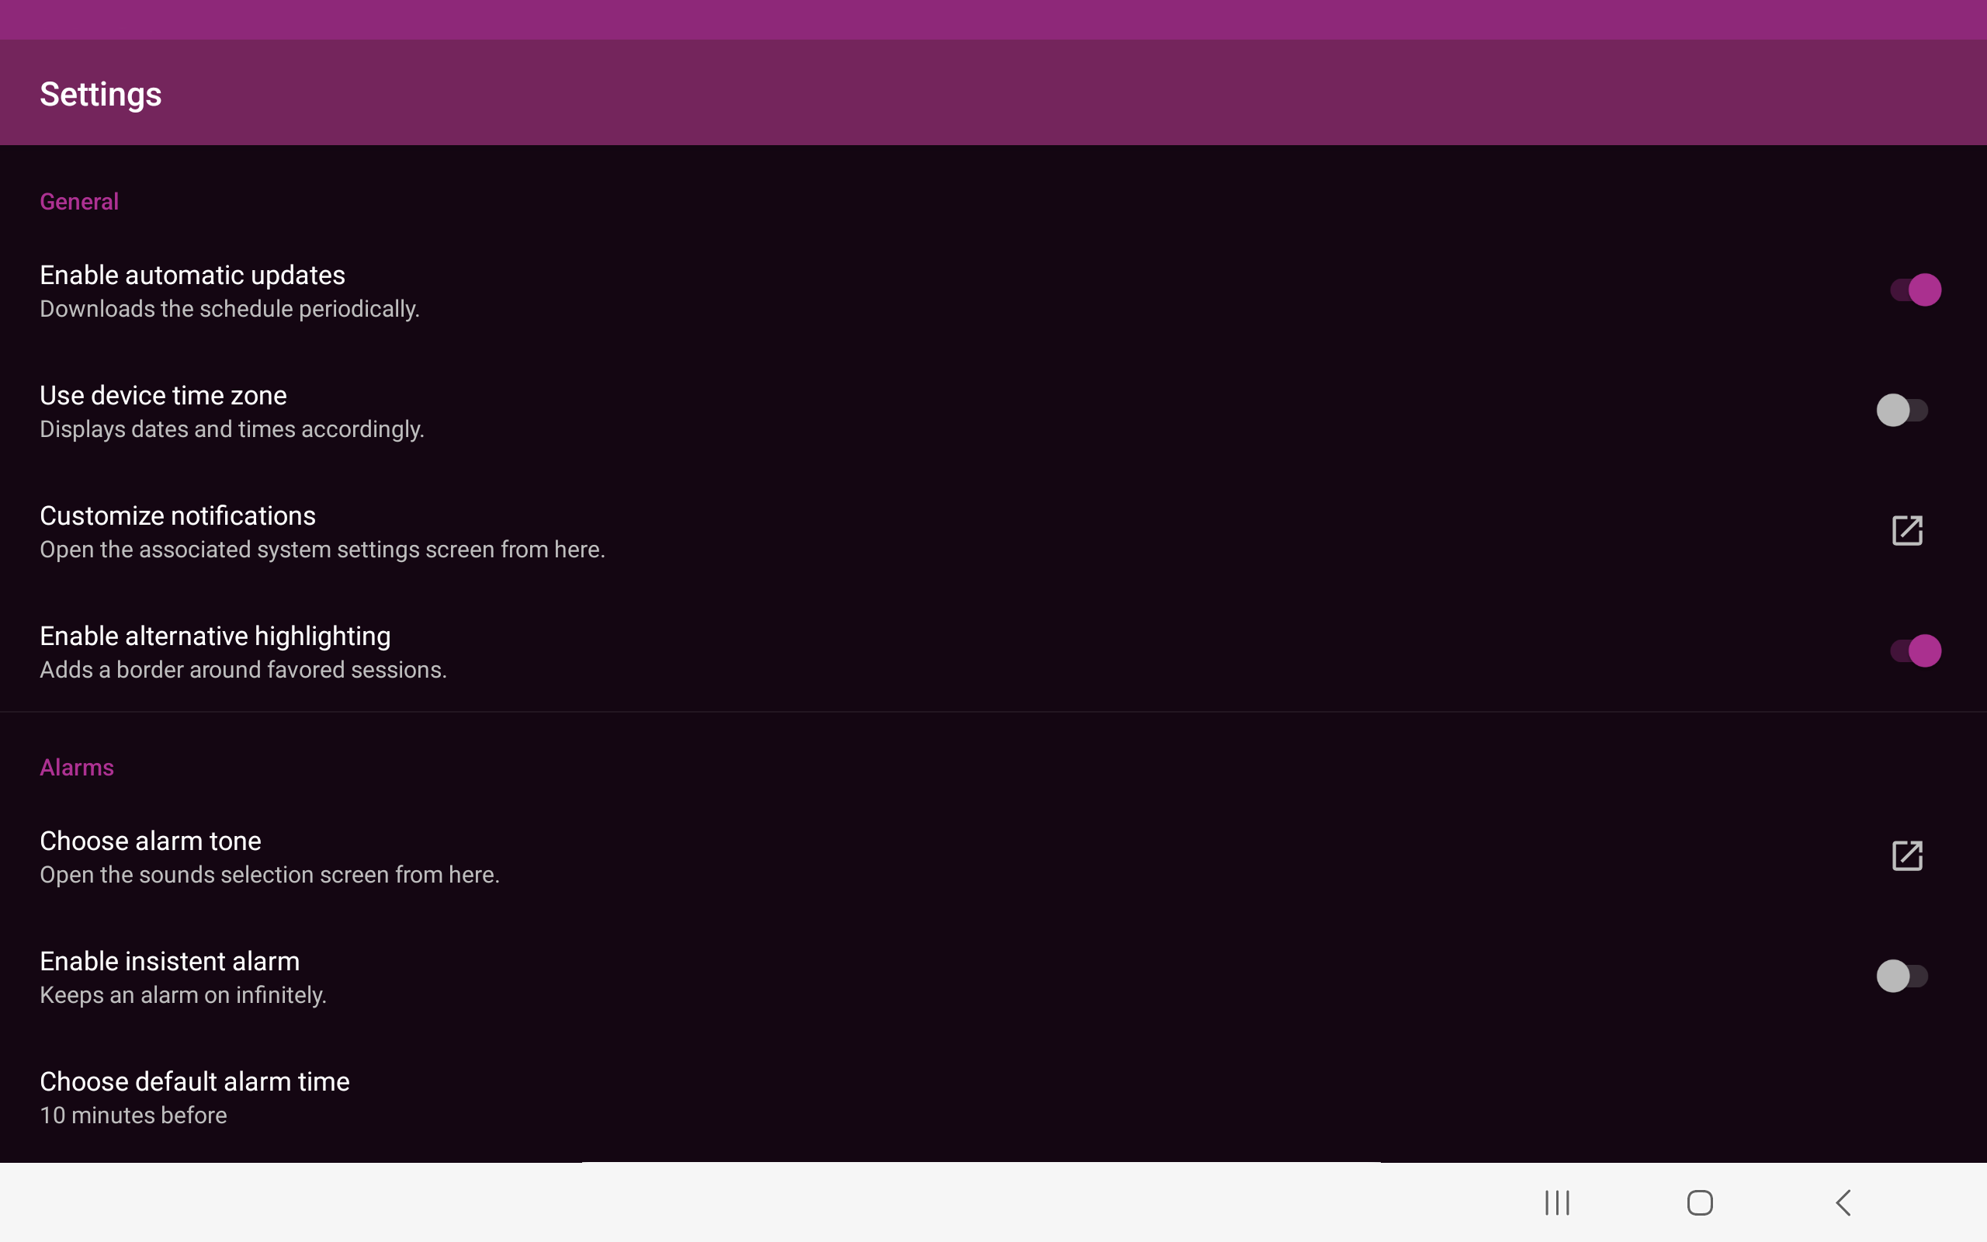The image size is (1987, 1242).
Task: Open Choose default alarm time setting
Action: pyautogui.click(x=993, y=1098)
